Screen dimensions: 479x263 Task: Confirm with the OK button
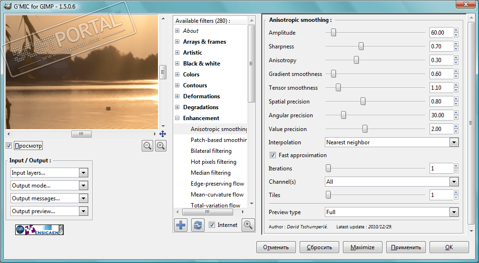click(449, 247)
